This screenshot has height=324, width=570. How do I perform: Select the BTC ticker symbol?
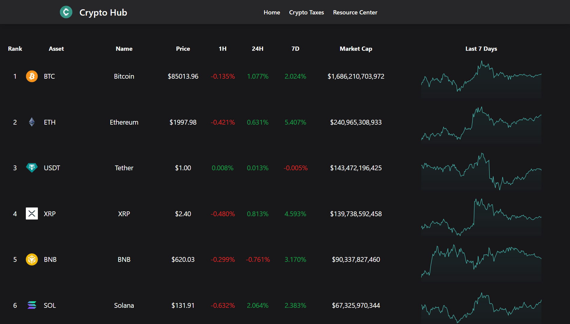point(49,76)
